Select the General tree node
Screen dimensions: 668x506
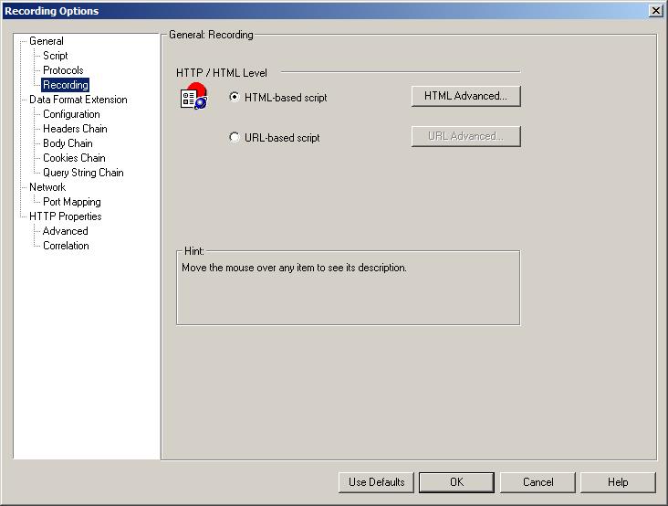click(x=47, y=41)
